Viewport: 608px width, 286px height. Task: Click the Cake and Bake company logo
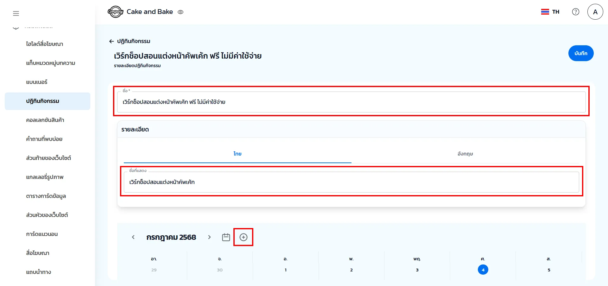[x=115, y=12]
